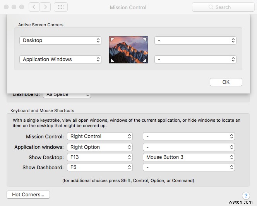The height and width of the screenshot is (206, 257).
Task: Open the Hot Corners… button
Action: 28,195
